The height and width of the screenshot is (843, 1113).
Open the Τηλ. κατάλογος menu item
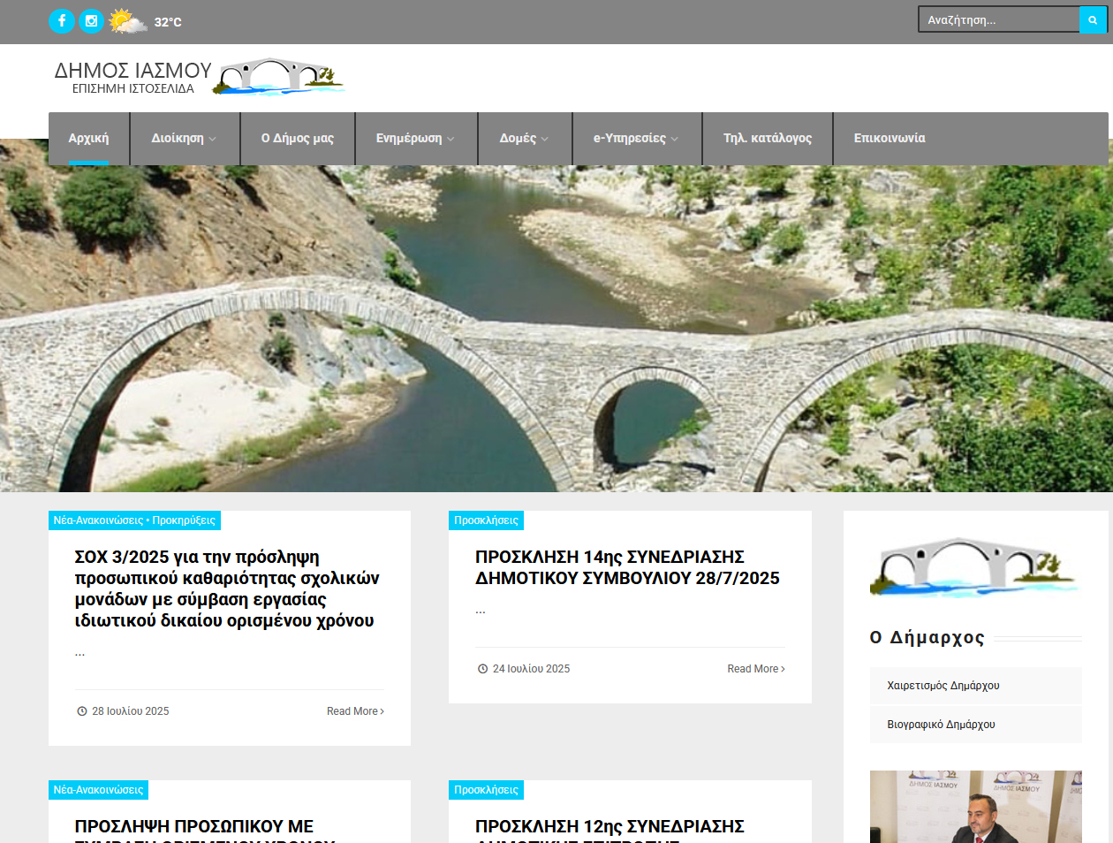click(768, 138)
